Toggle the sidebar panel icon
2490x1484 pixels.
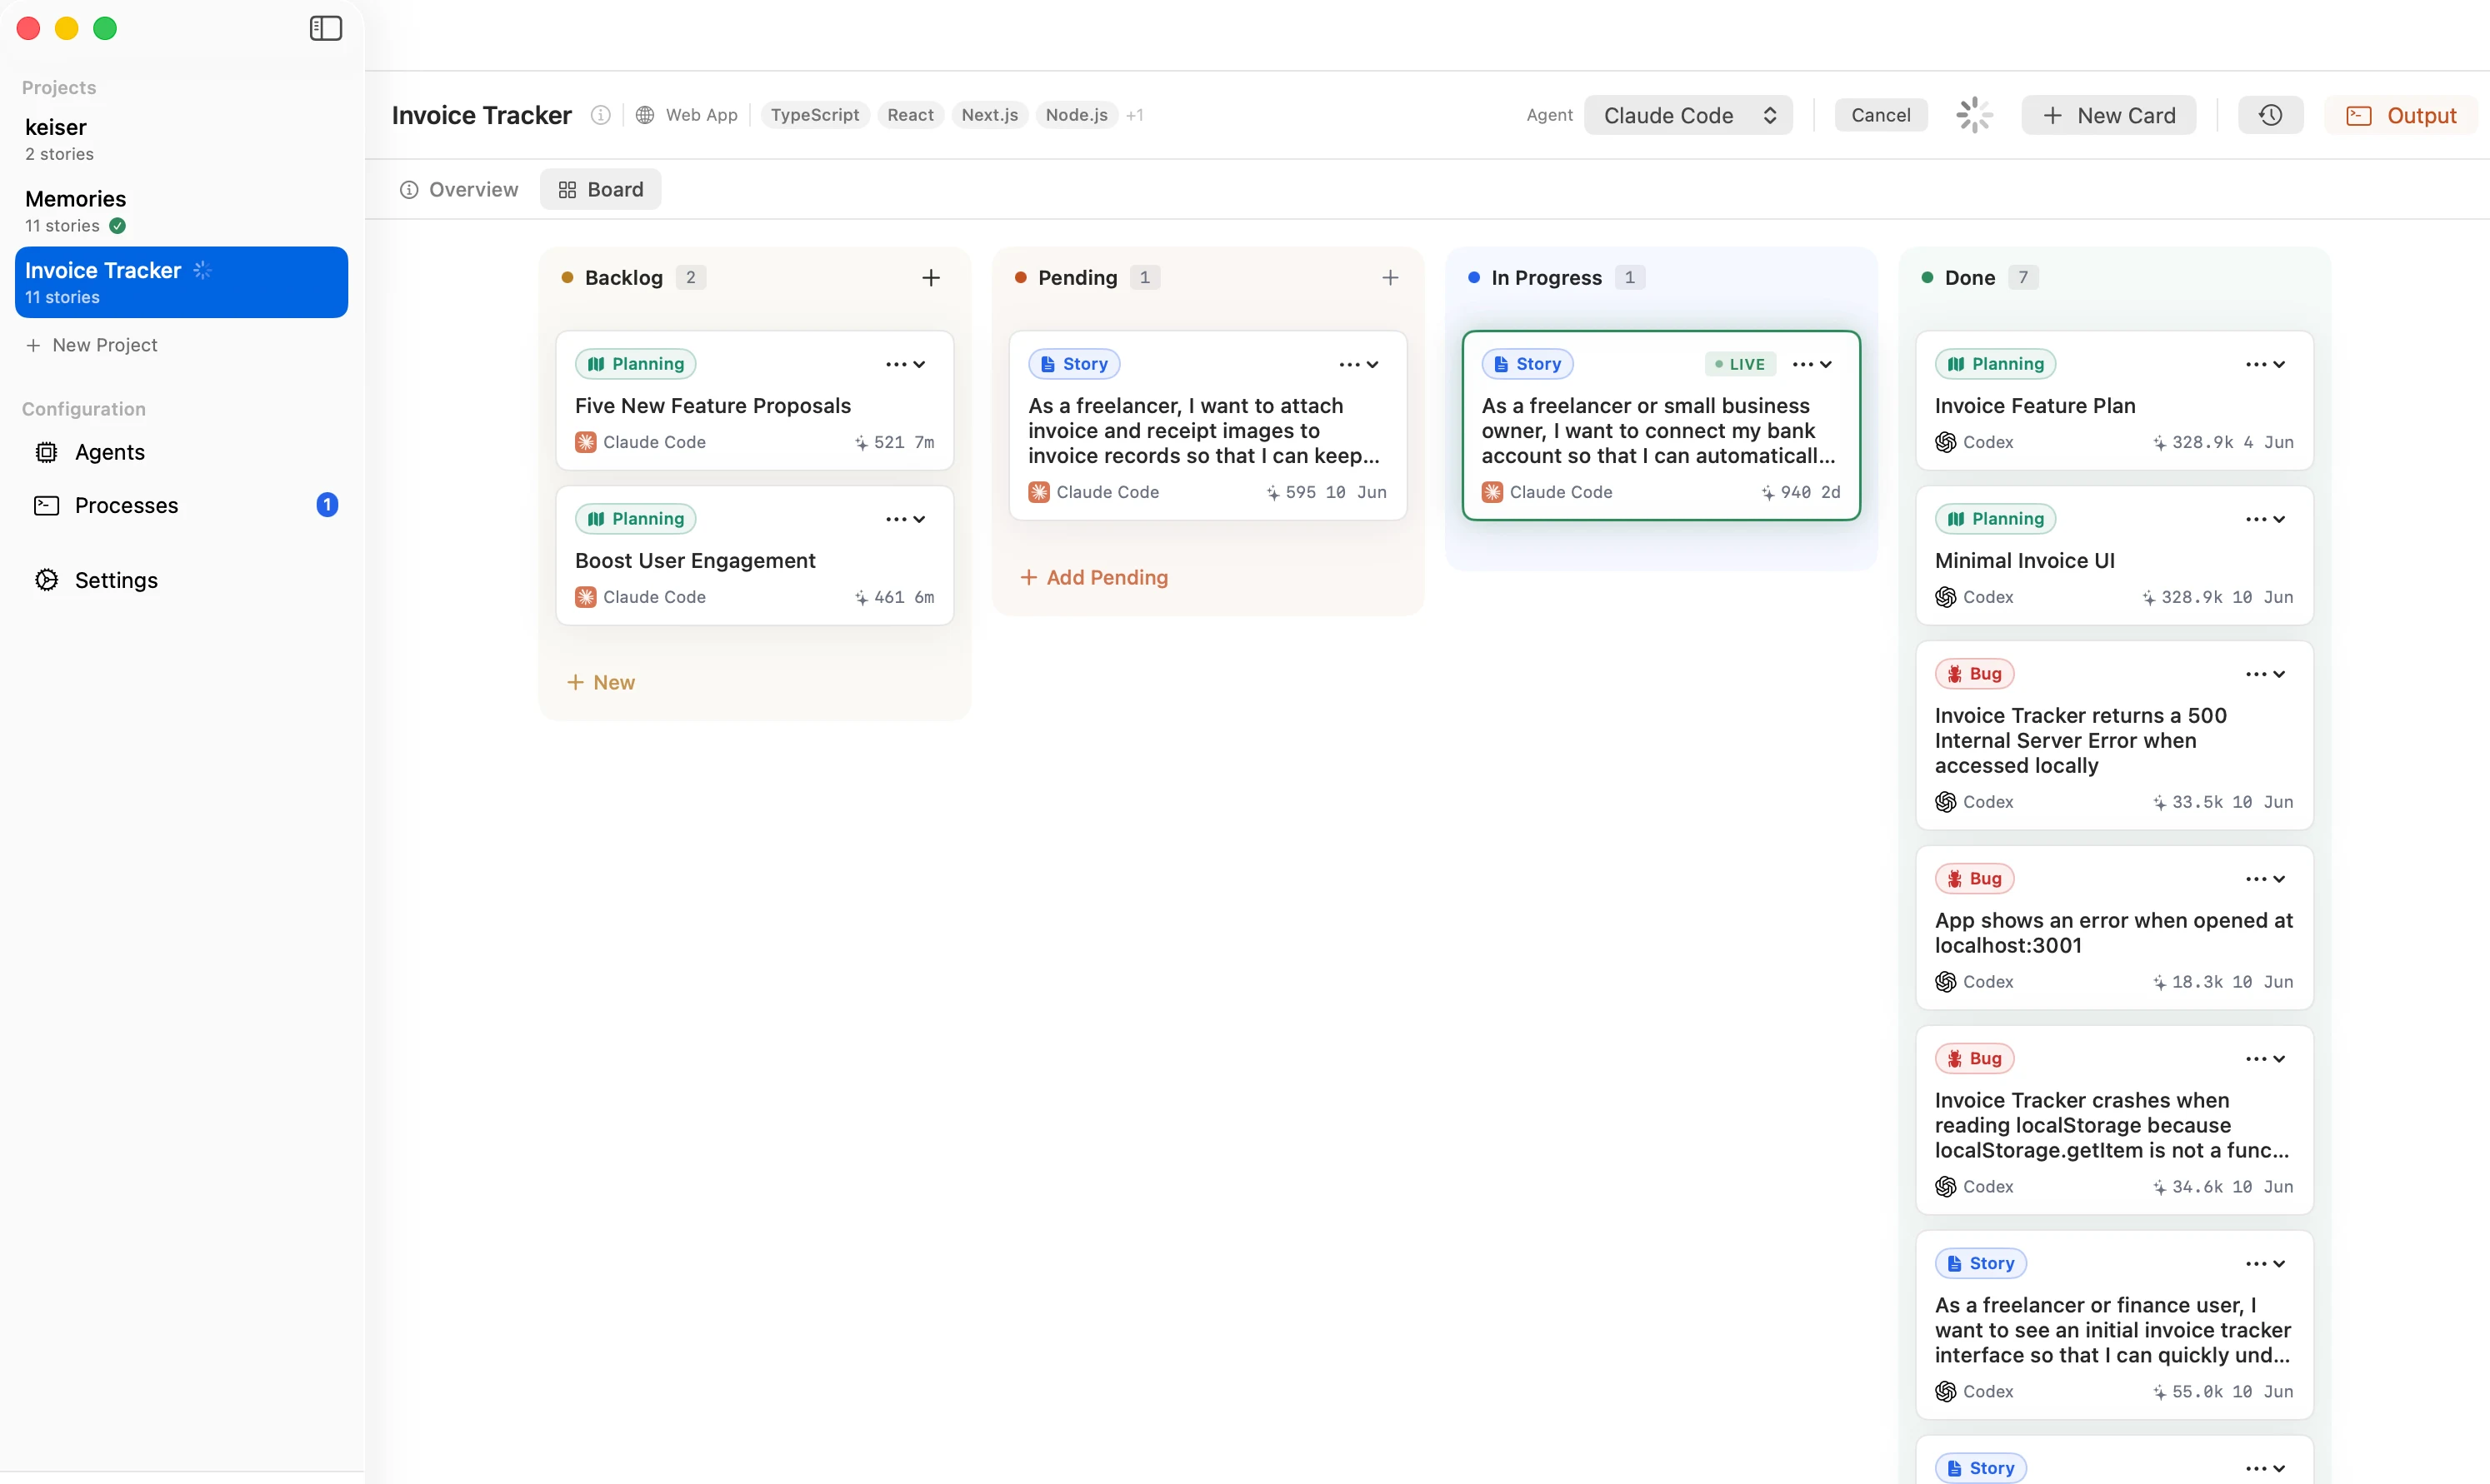click(325, 28)
